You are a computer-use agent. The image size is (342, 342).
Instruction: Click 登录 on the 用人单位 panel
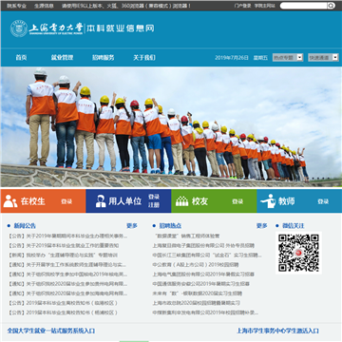[x=154, y=197]
